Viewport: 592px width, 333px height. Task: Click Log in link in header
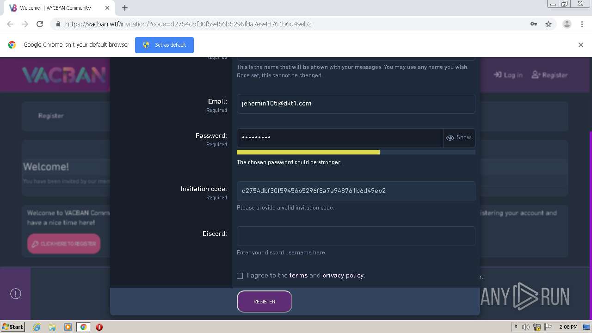point(508,75)
